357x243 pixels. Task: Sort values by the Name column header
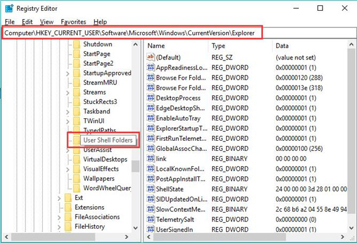156,46
